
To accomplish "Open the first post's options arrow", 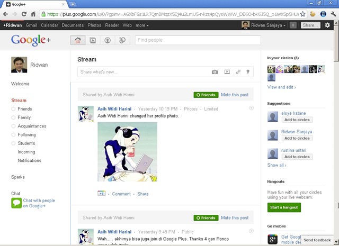I will (x=251, y=108).
